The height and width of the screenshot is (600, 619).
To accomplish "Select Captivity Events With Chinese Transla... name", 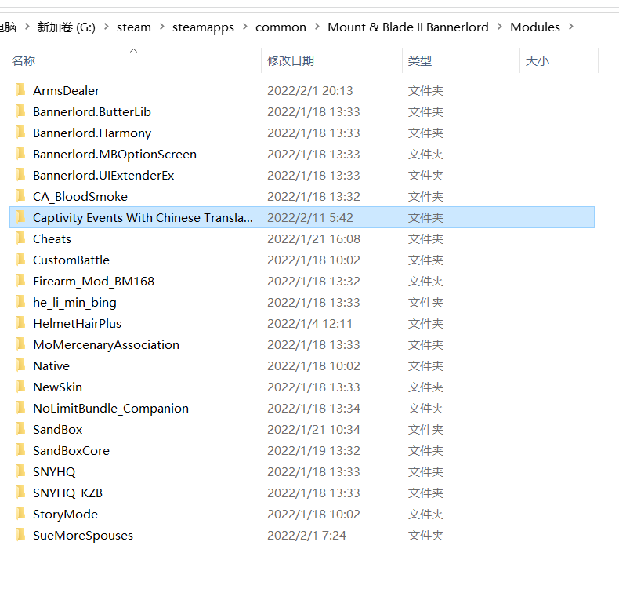I will pos(143,218).
